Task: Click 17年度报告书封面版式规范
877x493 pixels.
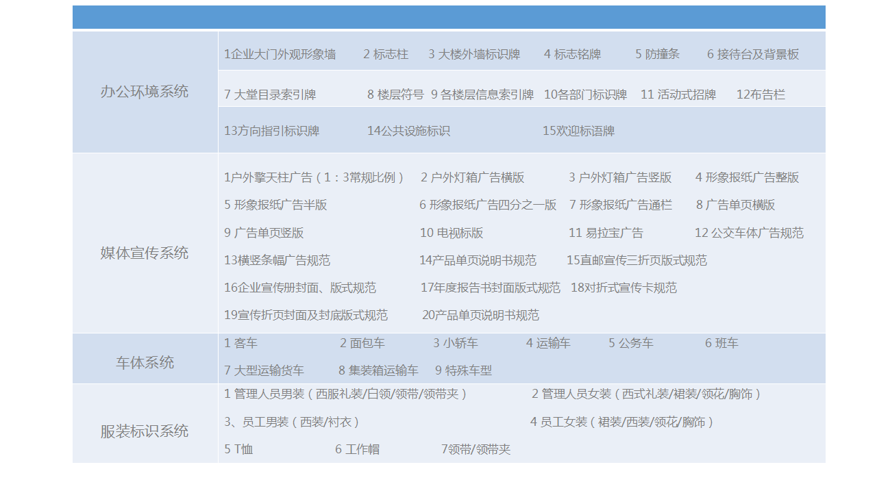Action: coord(491,288)
